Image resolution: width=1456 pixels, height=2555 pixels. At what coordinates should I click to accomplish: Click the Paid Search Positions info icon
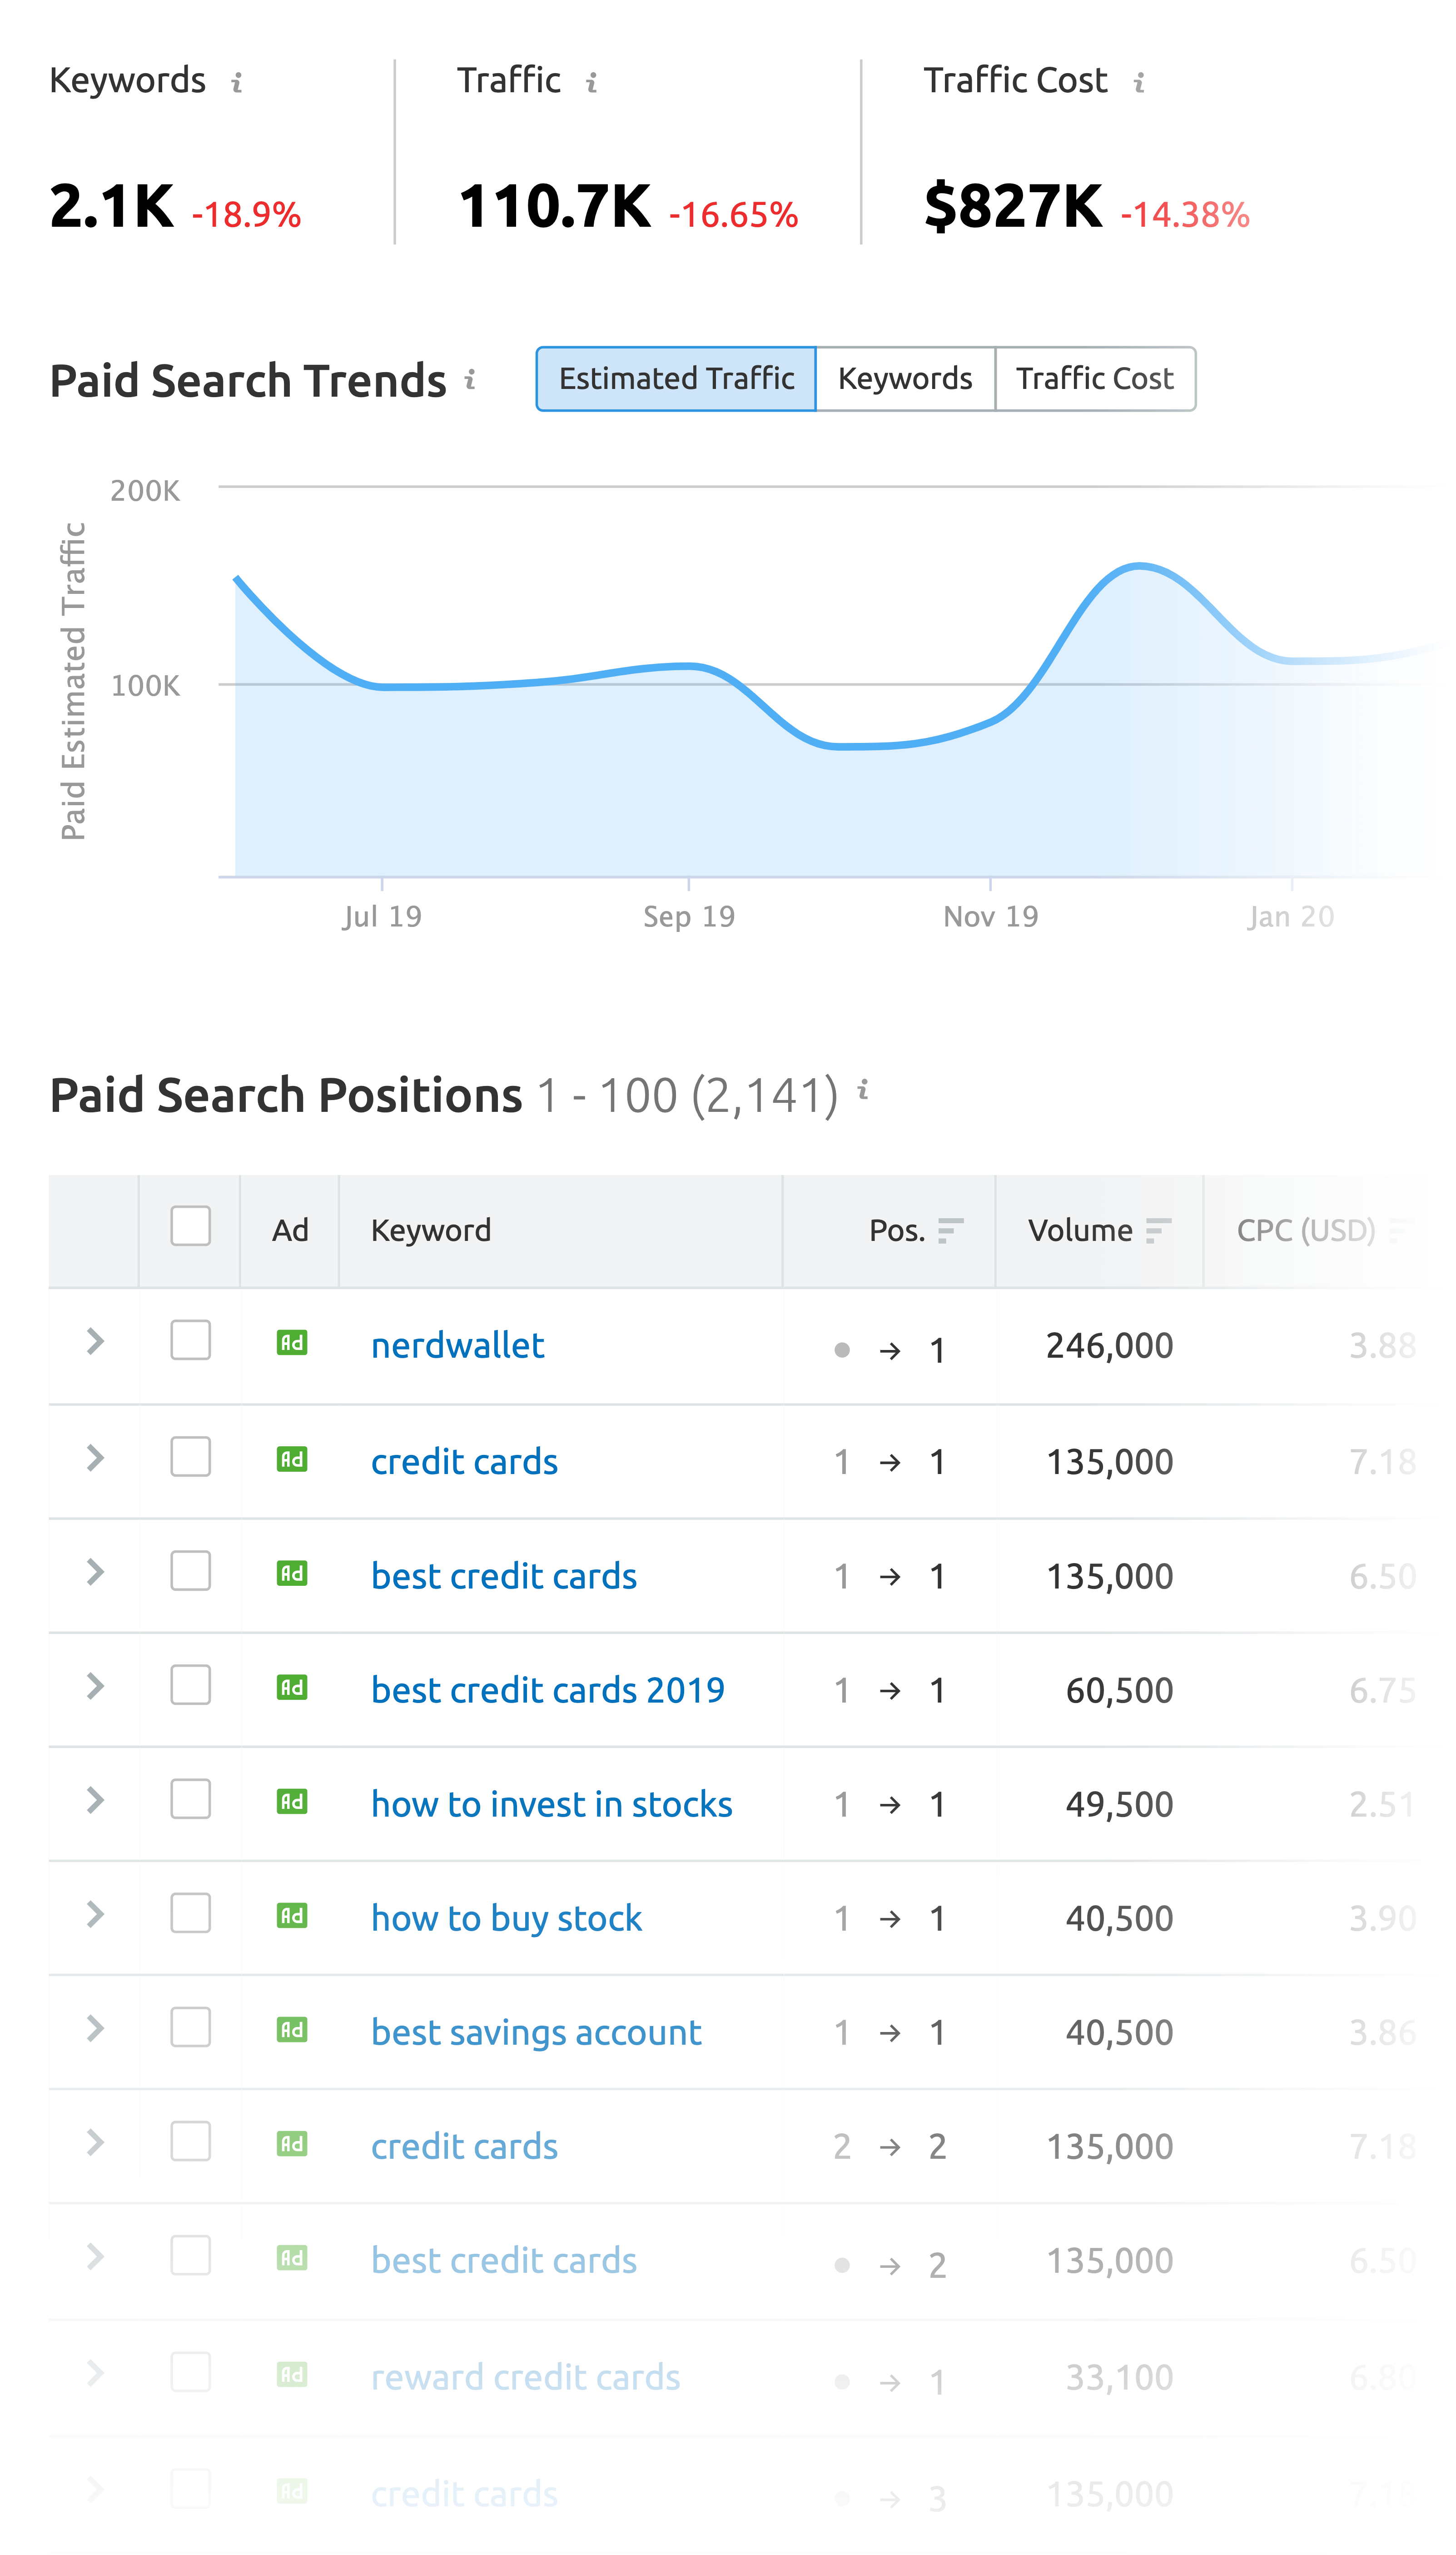[863, 1090]
